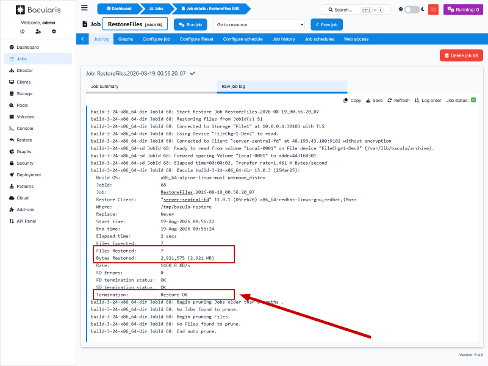Open Dashboard in sidebar

38,48
